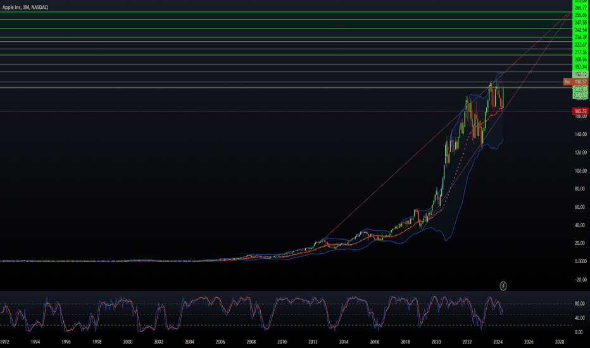Click the 1994 label on the time axis

click(35, 342)
